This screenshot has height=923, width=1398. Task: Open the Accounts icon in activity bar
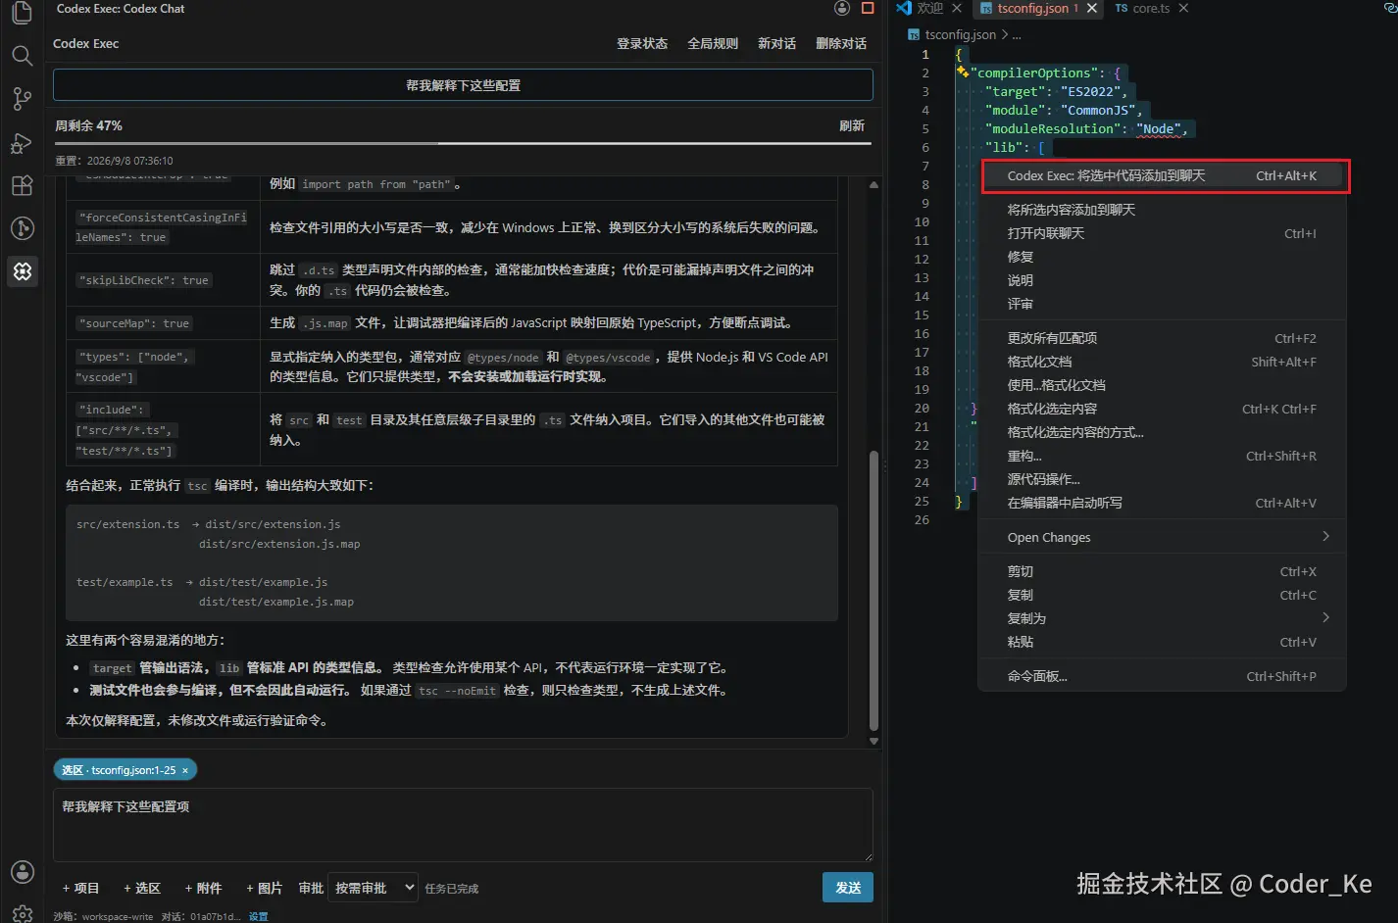point(22,872)
